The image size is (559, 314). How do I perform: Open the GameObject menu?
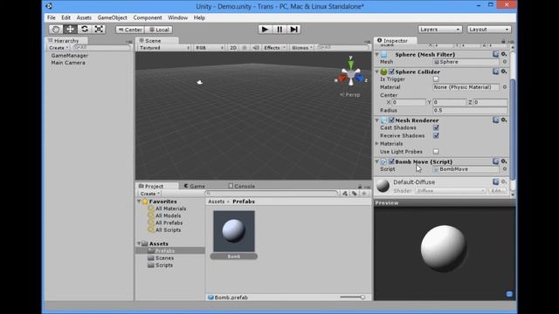coord(113,17)
